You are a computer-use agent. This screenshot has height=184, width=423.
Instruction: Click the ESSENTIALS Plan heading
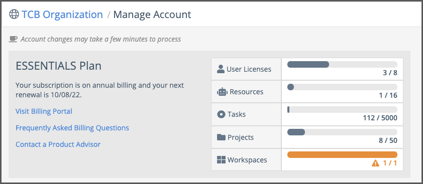pyautogui.click(x=59, y=66)
